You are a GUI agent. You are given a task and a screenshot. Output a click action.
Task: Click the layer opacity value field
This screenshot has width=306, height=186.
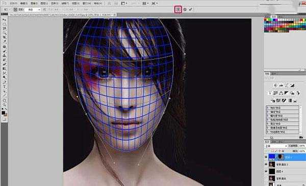(302, 146)
